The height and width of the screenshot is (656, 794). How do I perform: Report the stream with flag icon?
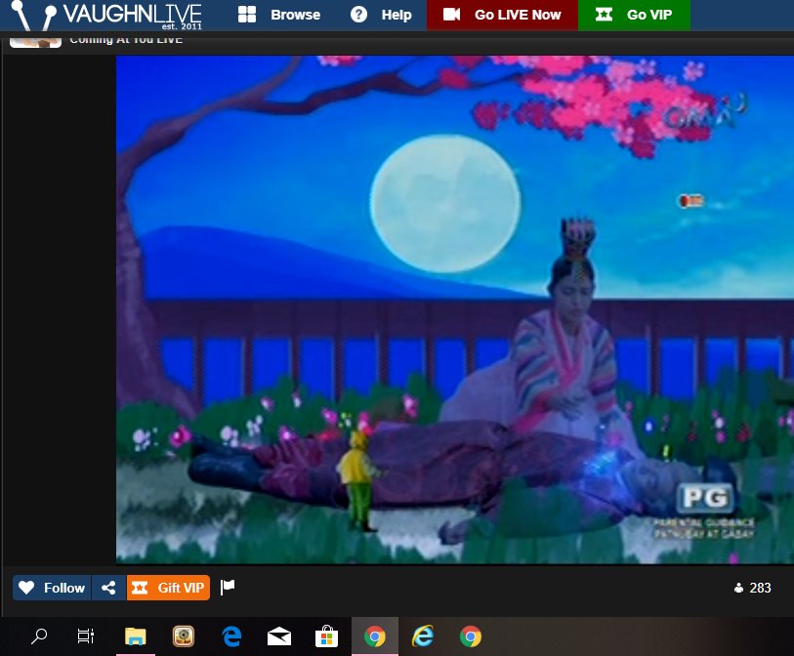[228, 587]
